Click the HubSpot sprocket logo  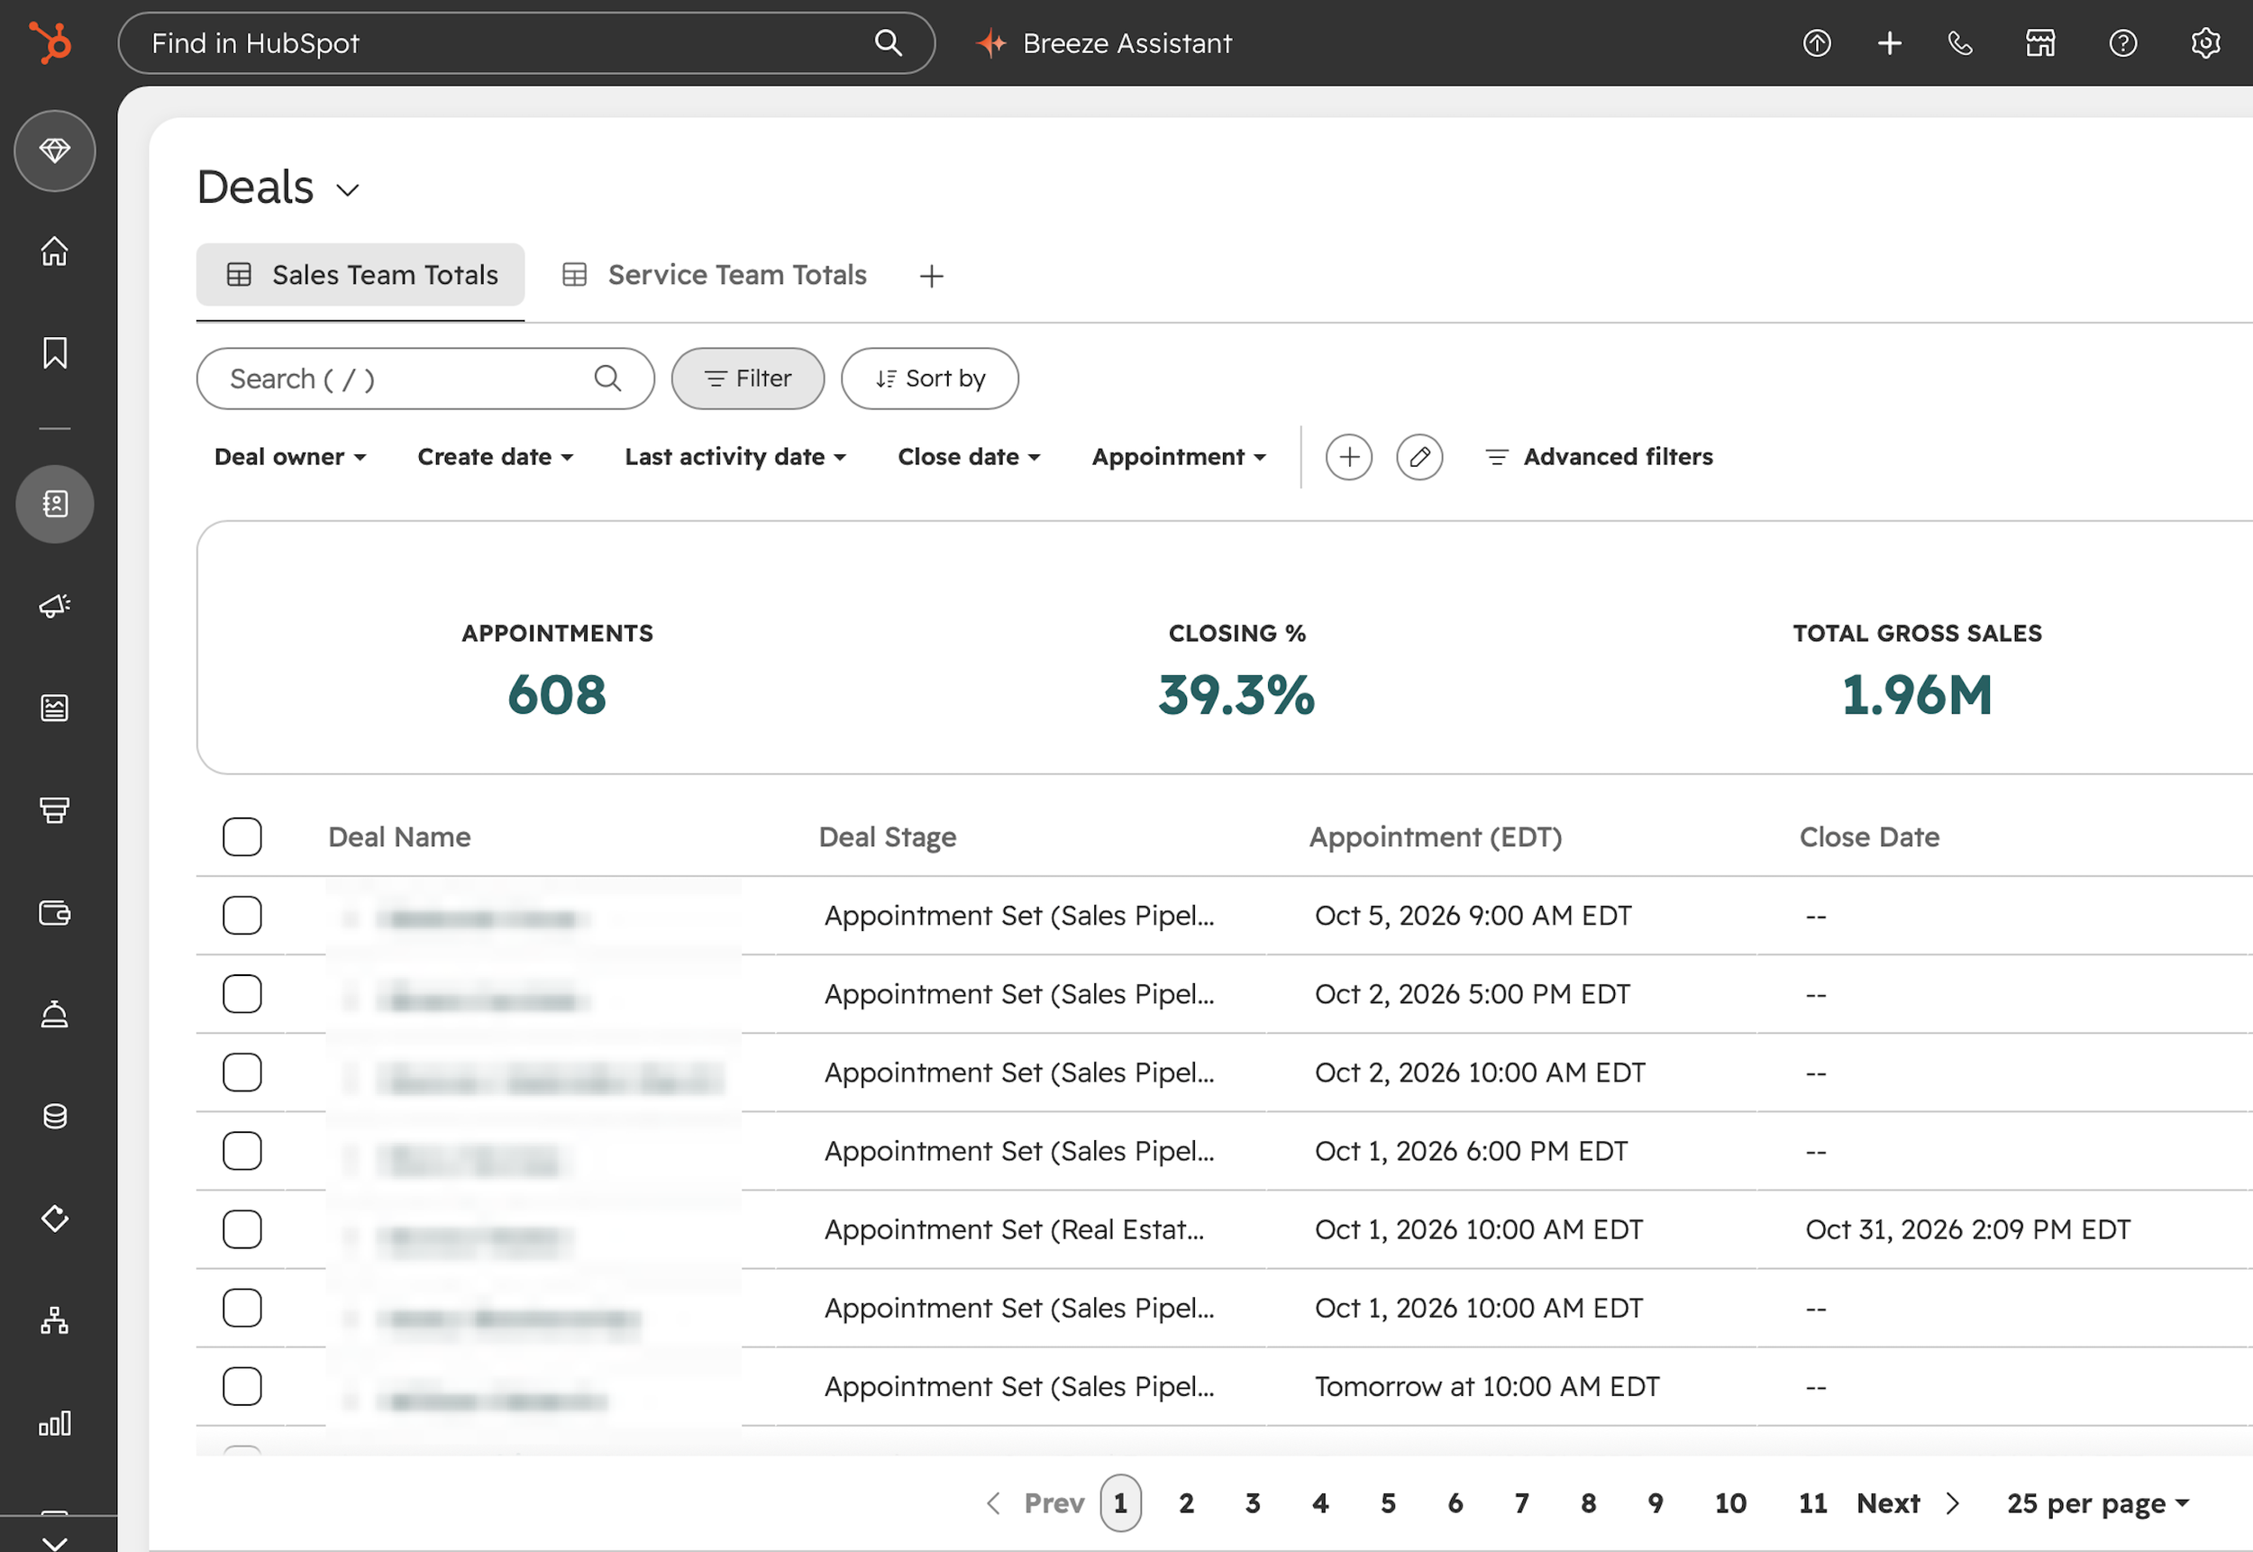pos(50,42)
